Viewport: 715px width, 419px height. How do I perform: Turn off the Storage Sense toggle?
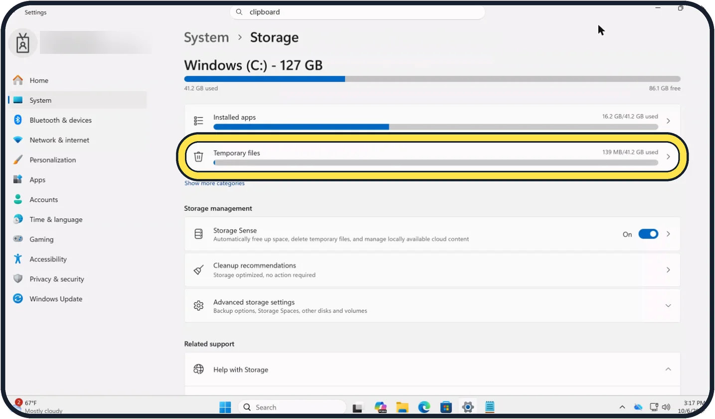tap(648, 234)
